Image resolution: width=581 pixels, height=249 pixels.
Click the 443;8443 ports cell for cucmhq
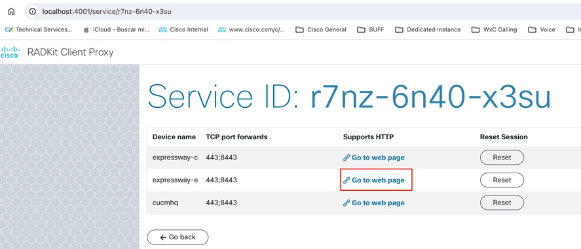(221, 203)
